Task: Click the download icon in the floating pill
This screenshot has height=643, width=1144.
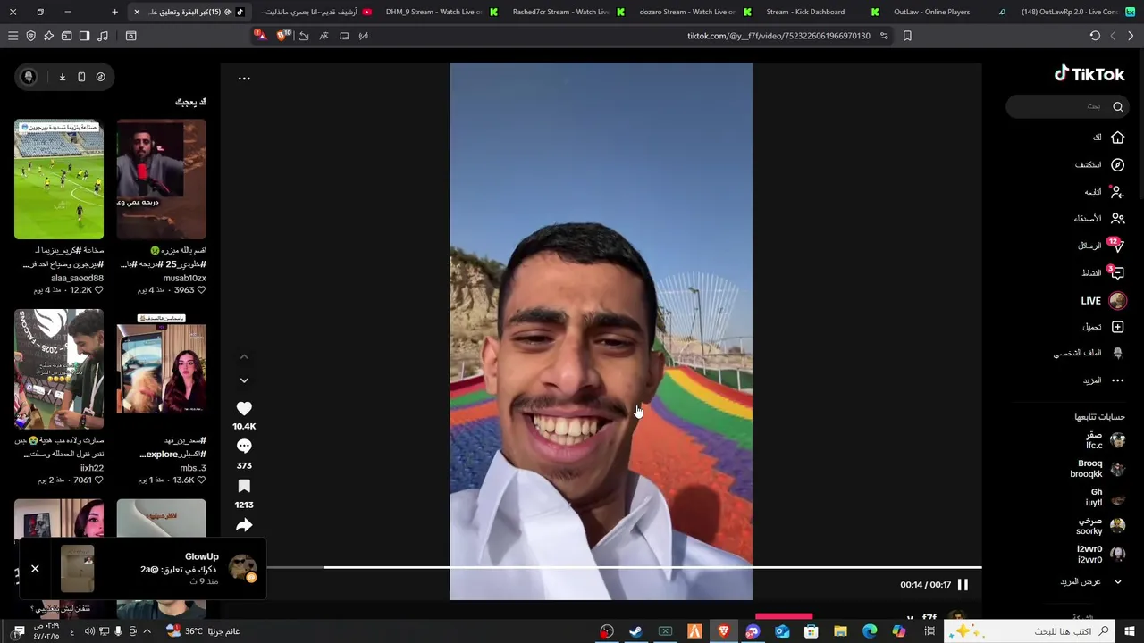Action: (x=63, y=77)
